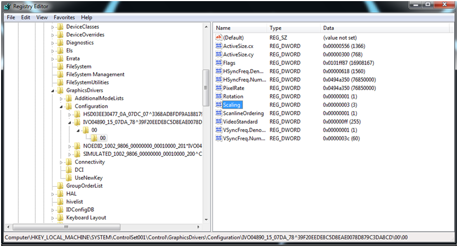Expand the Keyboard Layout key arrow

click(x=53, y=218)
